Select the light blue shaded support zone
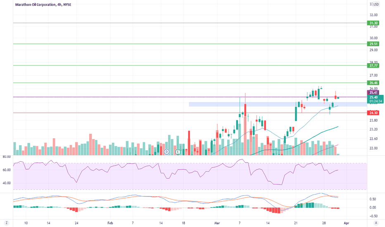Image resolution: width=385 pixels, height=227 pixels. pyautogui.click(x=278, y=104)
